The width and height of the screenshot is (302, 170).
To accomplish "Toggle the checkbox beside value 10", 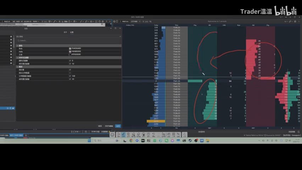I will 70,64.
